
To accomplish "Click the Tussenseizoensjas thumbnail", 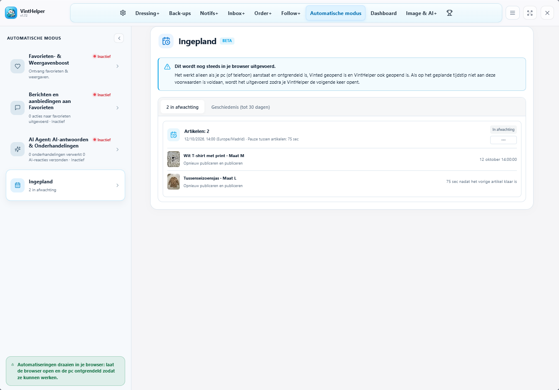I will [x=174, y=182].
